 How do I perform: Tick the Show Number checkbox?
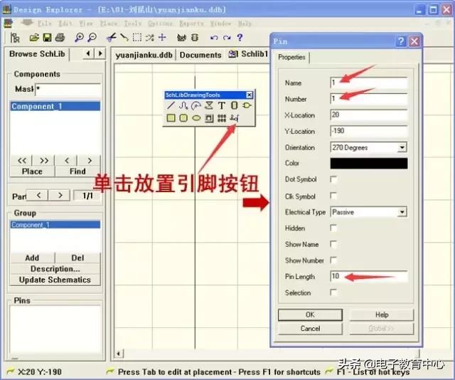[x=333, y=260]
